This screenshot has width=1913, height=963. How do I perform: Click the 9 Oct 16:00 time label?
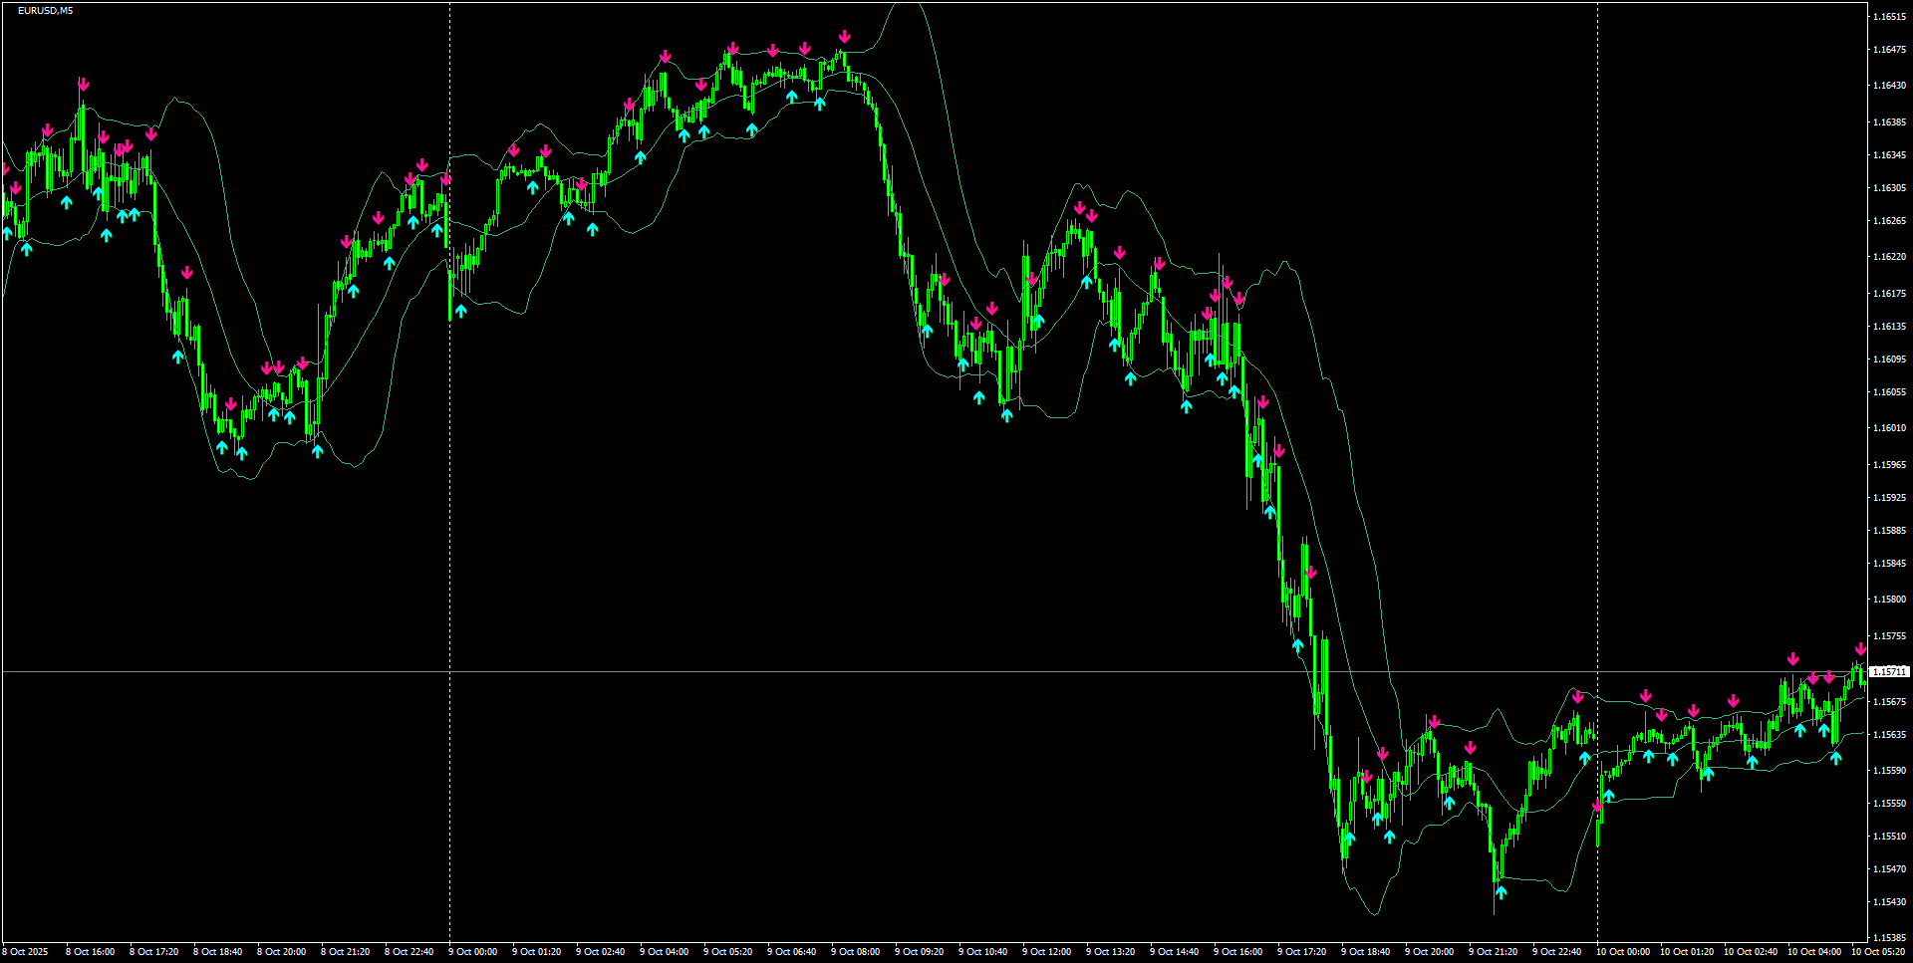(1237, 952)
